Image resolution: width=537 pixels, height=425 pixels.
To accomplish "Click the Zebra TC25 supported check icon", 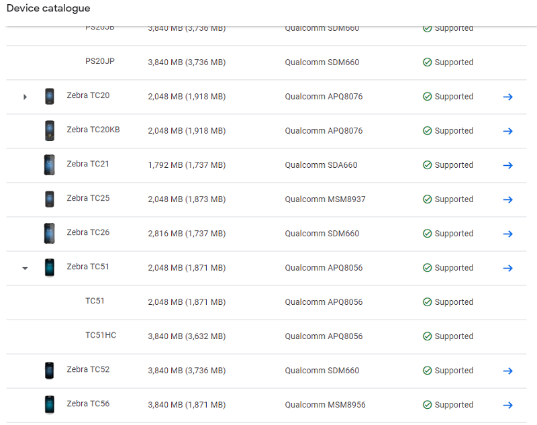I will coord(427,199).
